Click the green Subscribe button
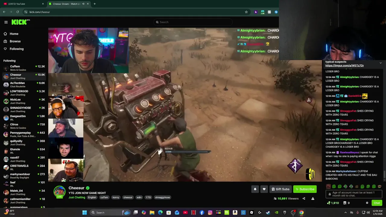 pos(305,189)
